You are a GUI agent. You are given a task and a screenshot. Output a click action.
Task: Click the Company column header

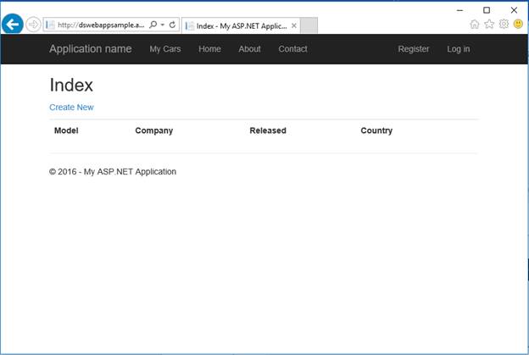(154, 130)
